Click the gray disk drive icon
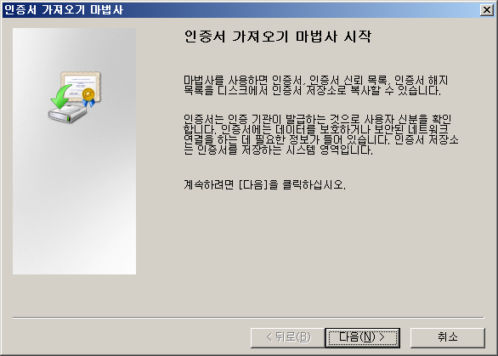The image size is (498, 356). click(67, 115)
